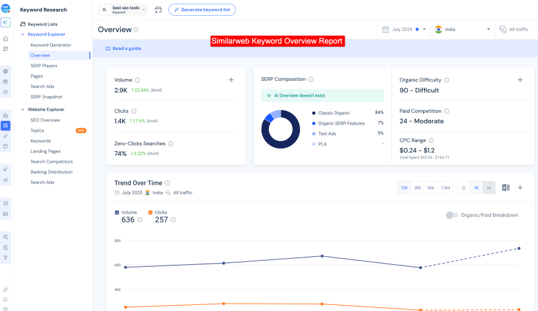Open the India country dropdown
The image size is (538, 311).
click(463, 29)
